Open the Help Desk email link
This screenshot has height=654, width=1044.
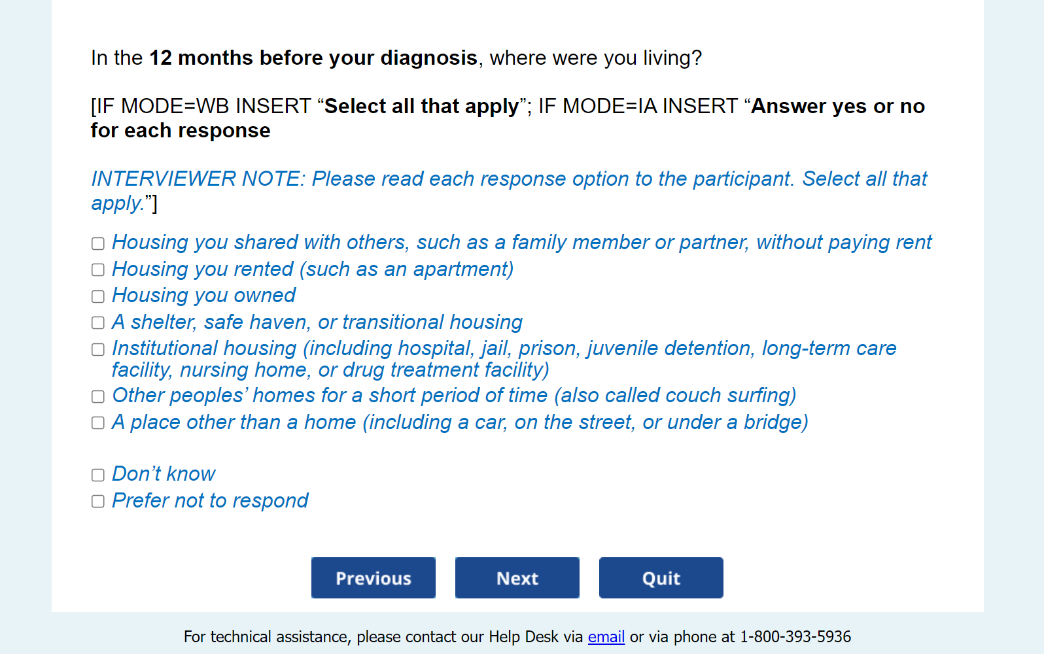coord(606,637)
